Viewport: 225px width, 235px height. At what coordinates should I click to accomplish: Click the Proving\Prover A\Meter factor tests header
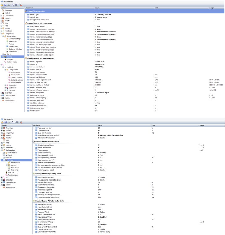pos(50,201)
